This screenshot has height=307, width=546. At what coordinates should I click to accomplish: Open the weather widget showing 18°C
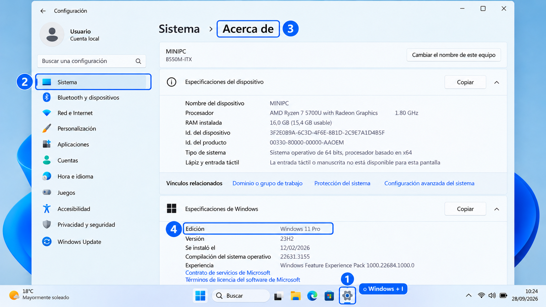tap(39, 295)
